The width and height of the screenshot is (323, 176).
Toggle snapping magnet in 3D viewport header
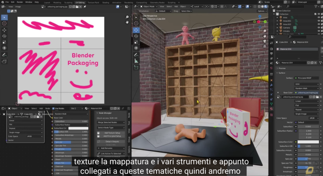[x=212, y=7]
